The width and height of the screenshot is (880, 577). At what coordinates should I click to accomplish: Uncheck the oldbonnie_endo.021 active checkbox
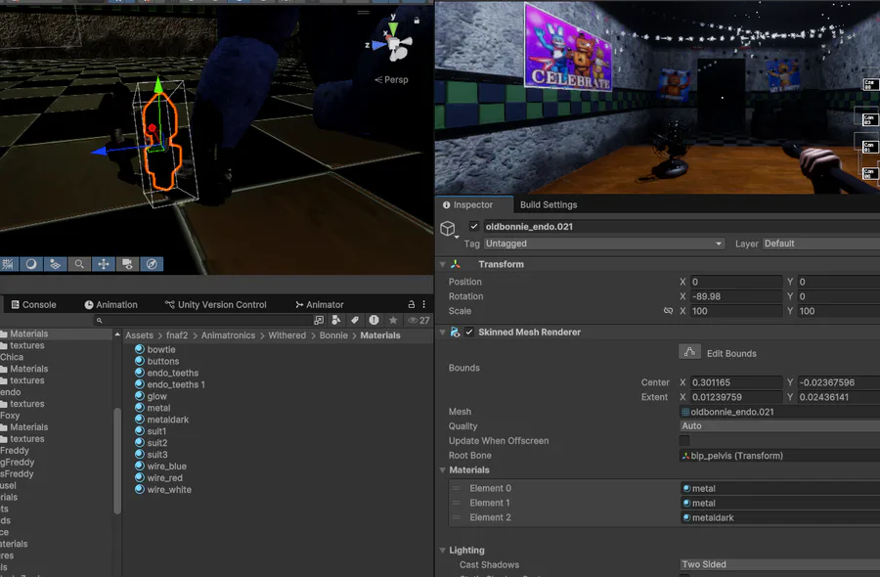tap(473, 226)
